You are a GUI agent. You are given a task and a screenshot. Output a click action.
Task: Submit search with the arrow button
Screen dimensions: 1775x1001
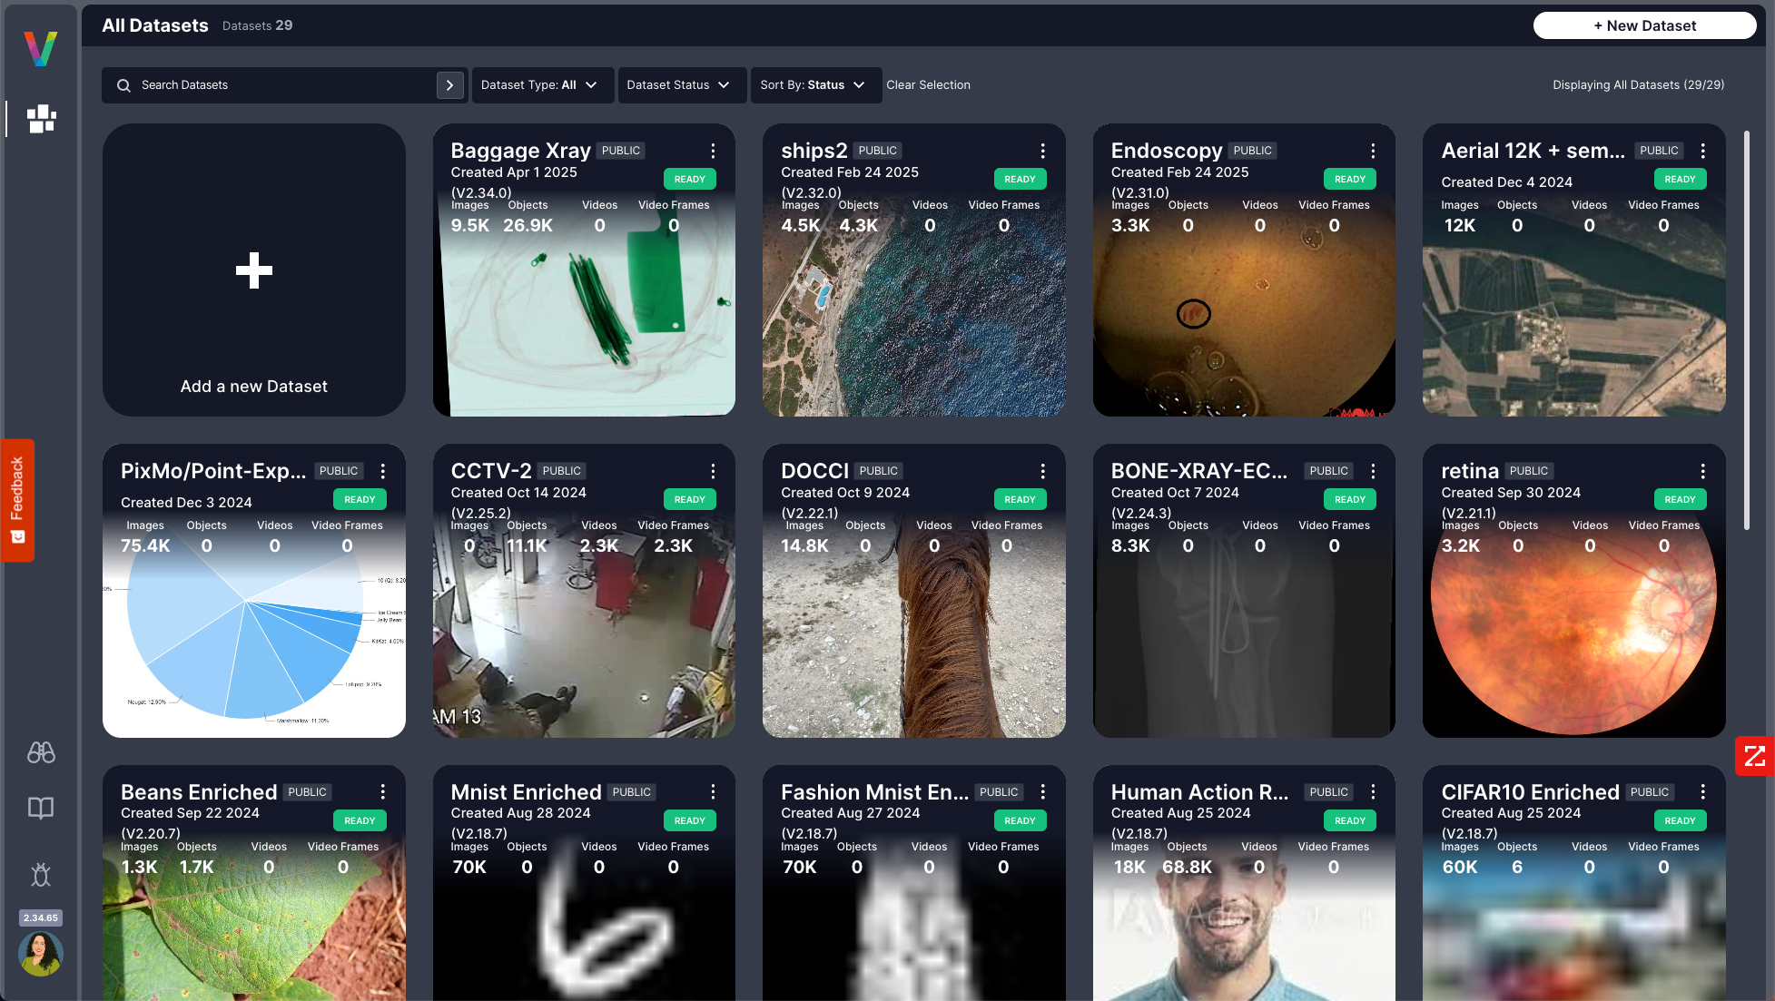(449, 85)
